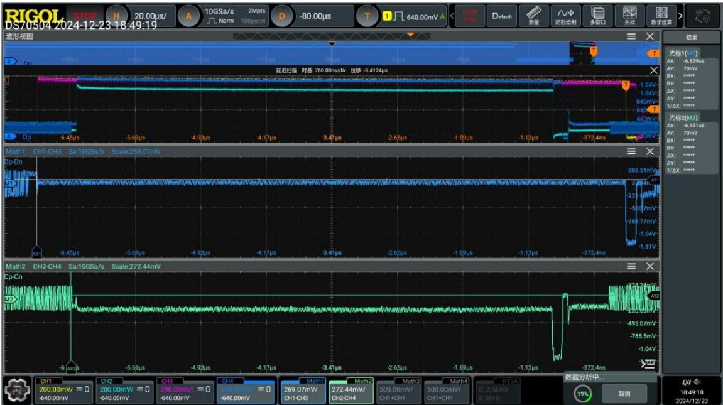Click the 19% analysis progress ring

tap(582, 394)
